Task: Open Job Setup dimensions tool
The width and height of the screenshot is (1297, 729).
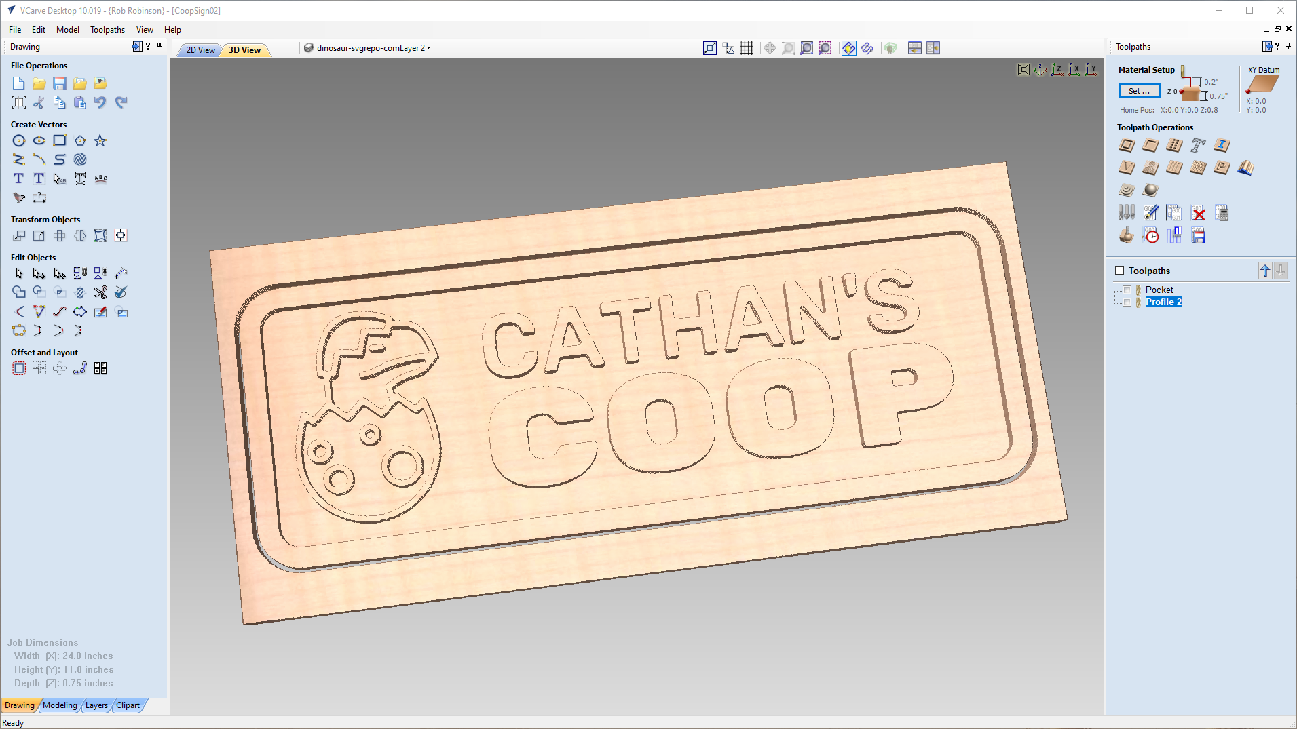Action: pyautogui.click(x=19, y=102)
